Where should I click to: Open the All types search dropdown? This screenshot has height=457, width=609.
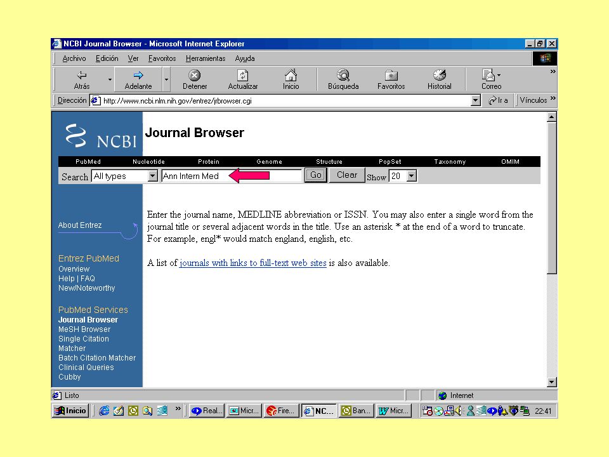click(124, 176)
